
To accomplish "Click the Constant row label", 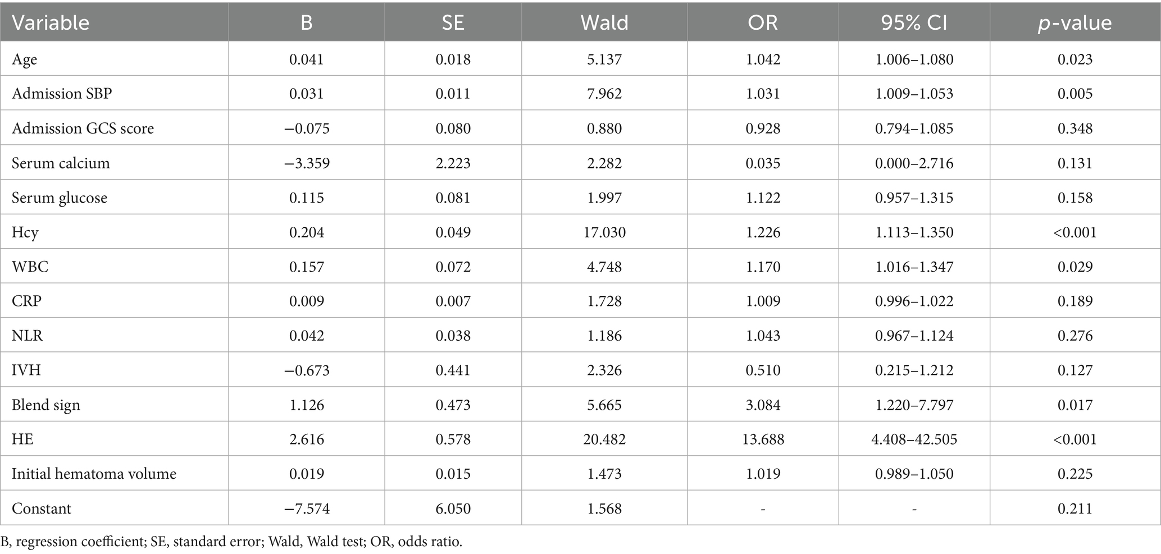I will (42, 509).
